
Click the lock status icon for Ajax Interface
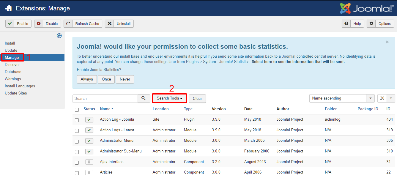click(x=89, y=162)
